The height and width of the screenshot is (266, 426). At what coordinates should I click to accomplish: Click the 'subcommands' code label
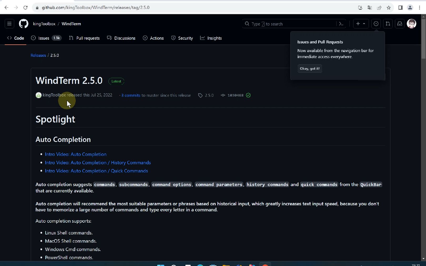click(x=134, y=185)
